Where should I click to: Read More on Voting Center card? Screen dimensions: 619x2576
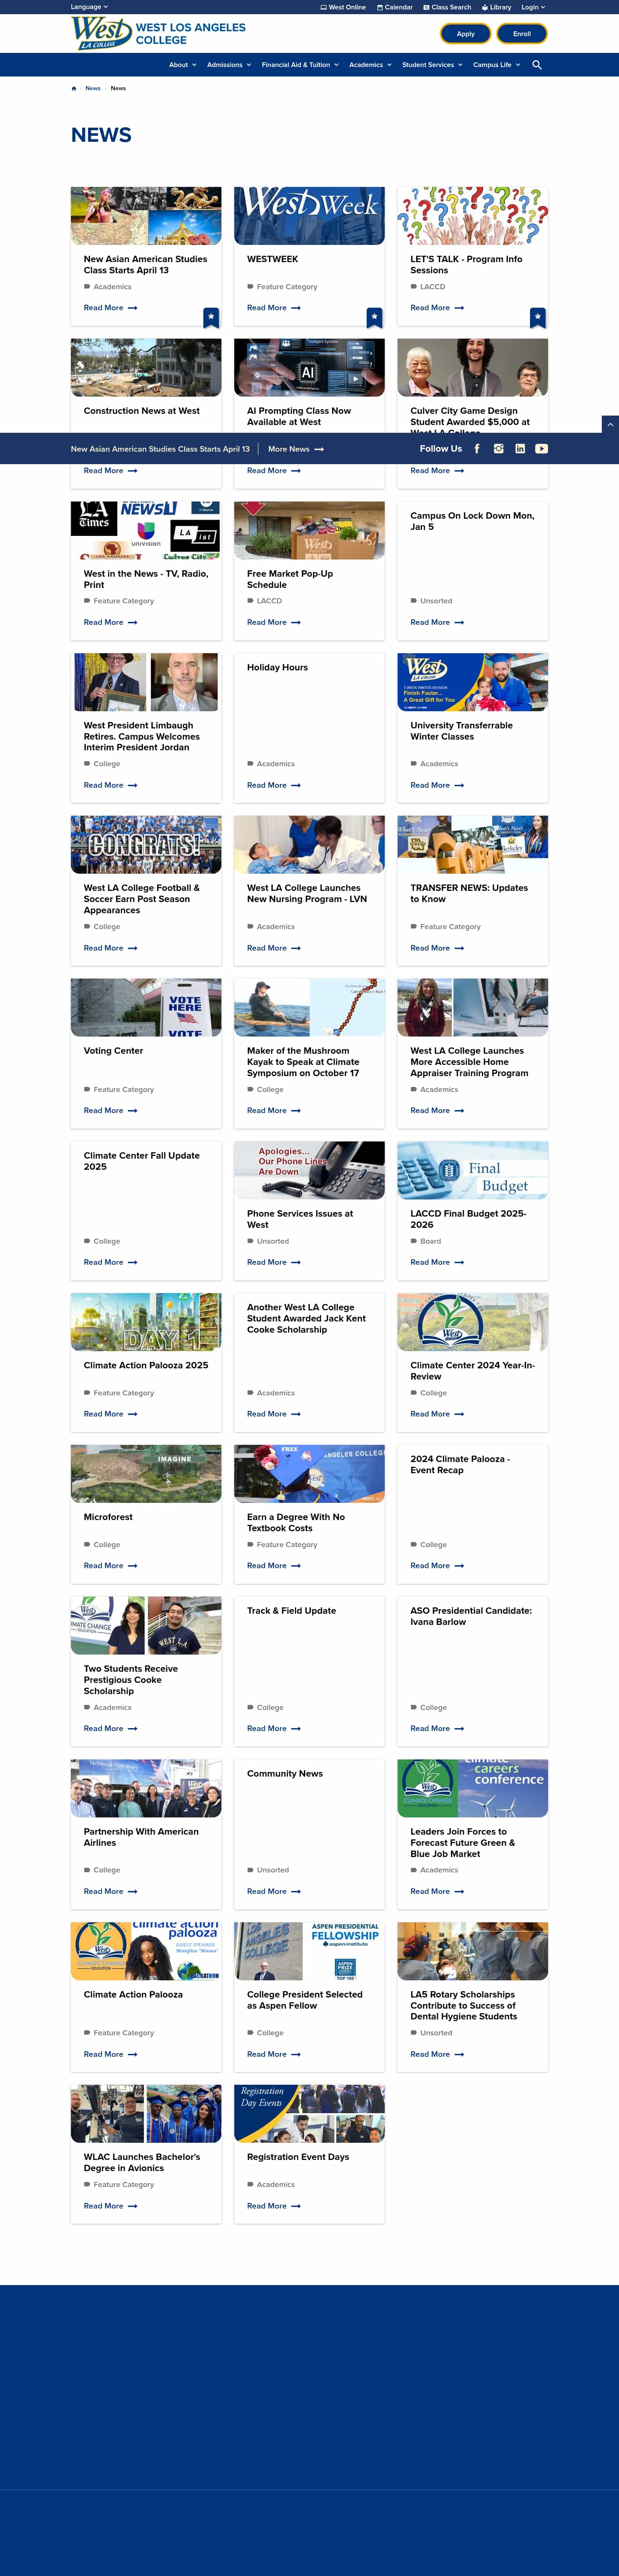(x=110, y=1110)
